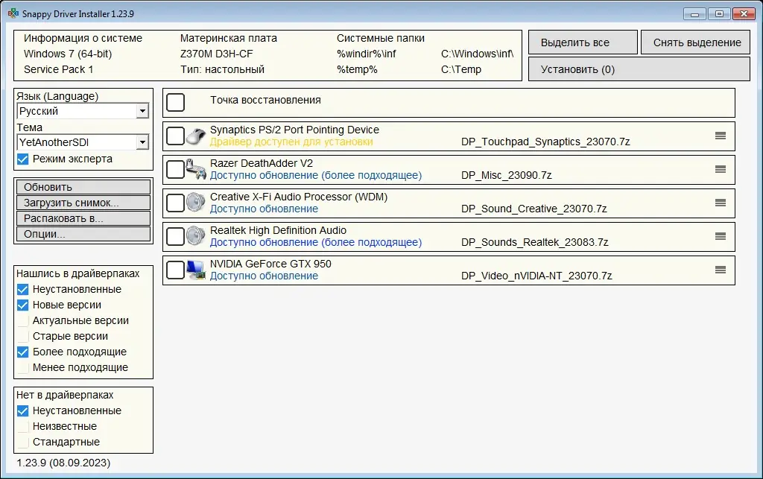Viewport: 763px width, 479px height.
Task: Enable the Старые версии filter
Action: pyautogui.click(x=22, y=336)
